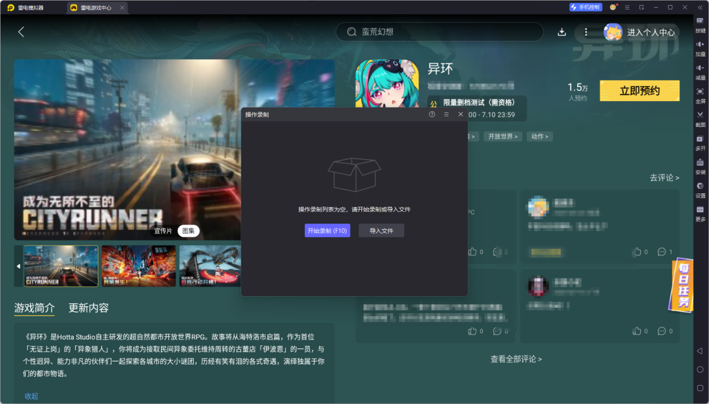Close the 雷电游戏中心 tab

click(122, 8)
